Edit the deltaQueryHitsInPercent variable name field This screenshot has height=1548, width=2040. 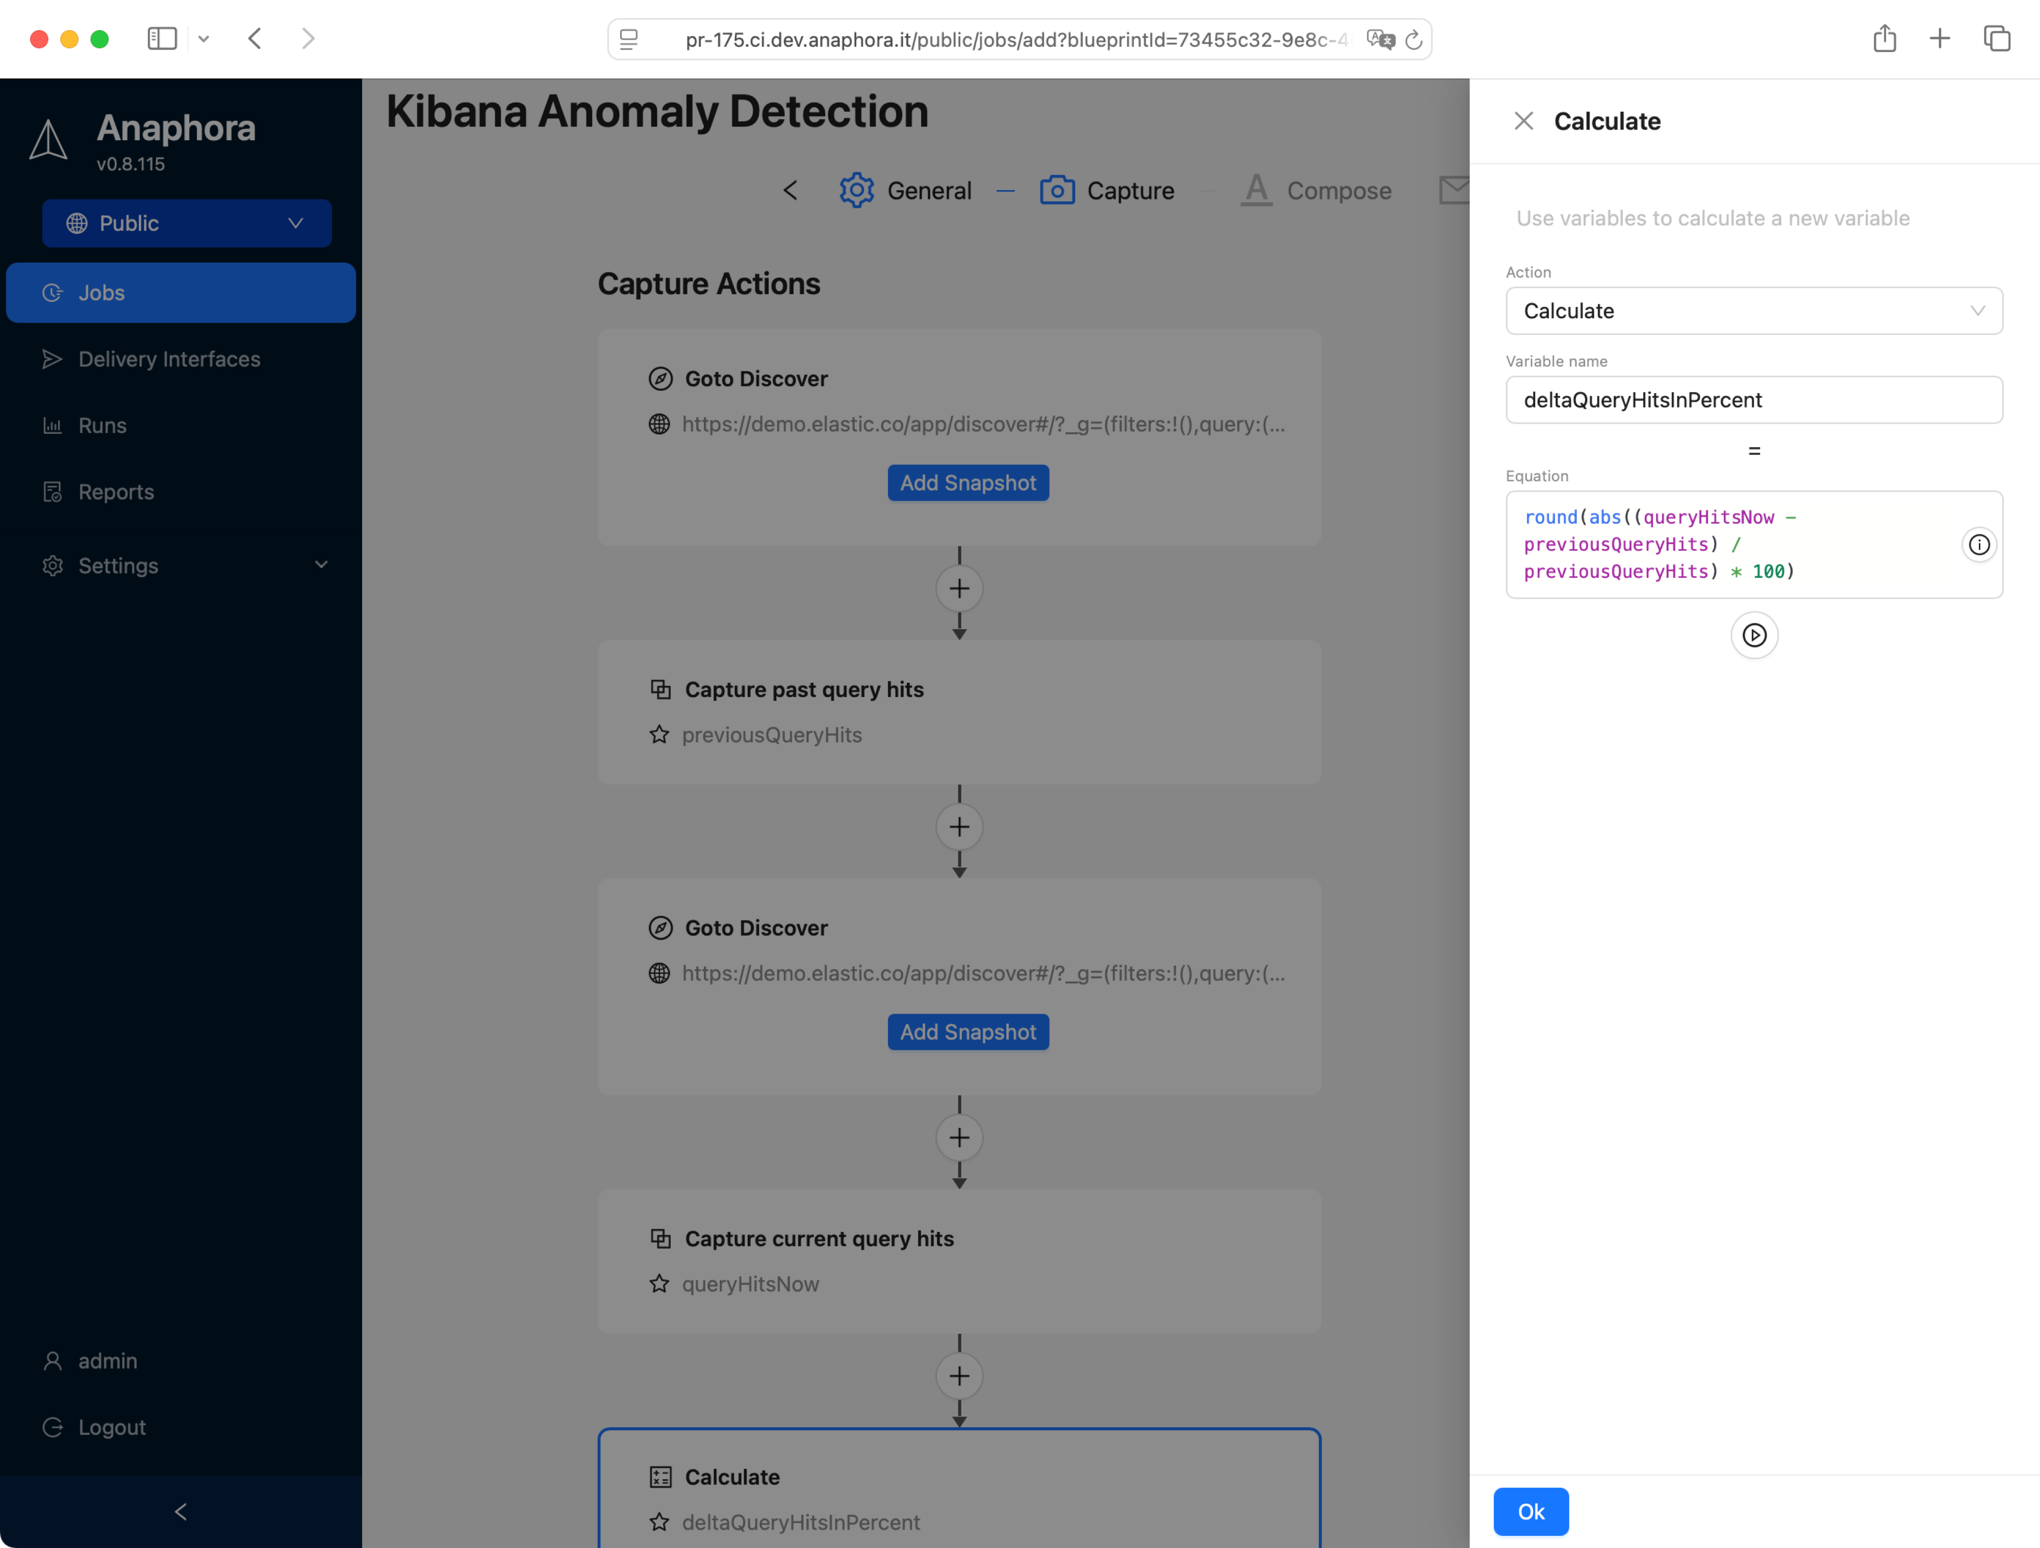[x=1753, y=399]
